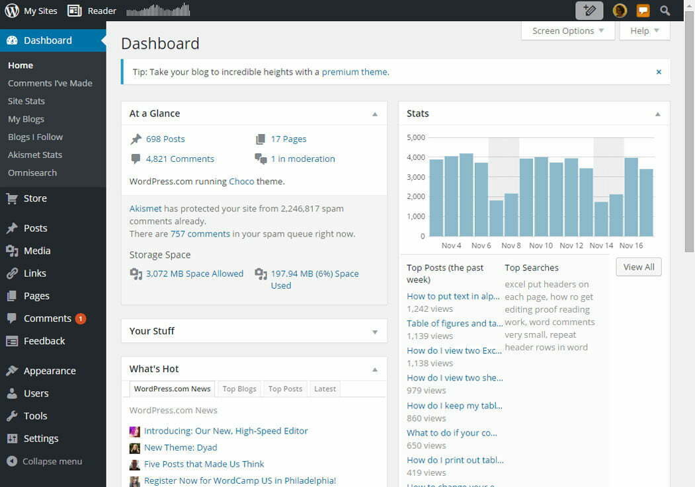Click the icon beside 1 in moderation
Image resolution: width=695 pixels, height=487 pixels.
pyautogui.click(x=261, y=159)
